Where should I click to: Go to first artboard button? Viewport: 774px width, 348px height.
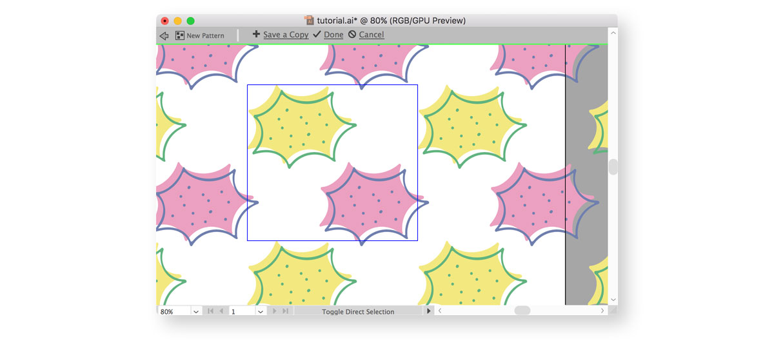210,311
